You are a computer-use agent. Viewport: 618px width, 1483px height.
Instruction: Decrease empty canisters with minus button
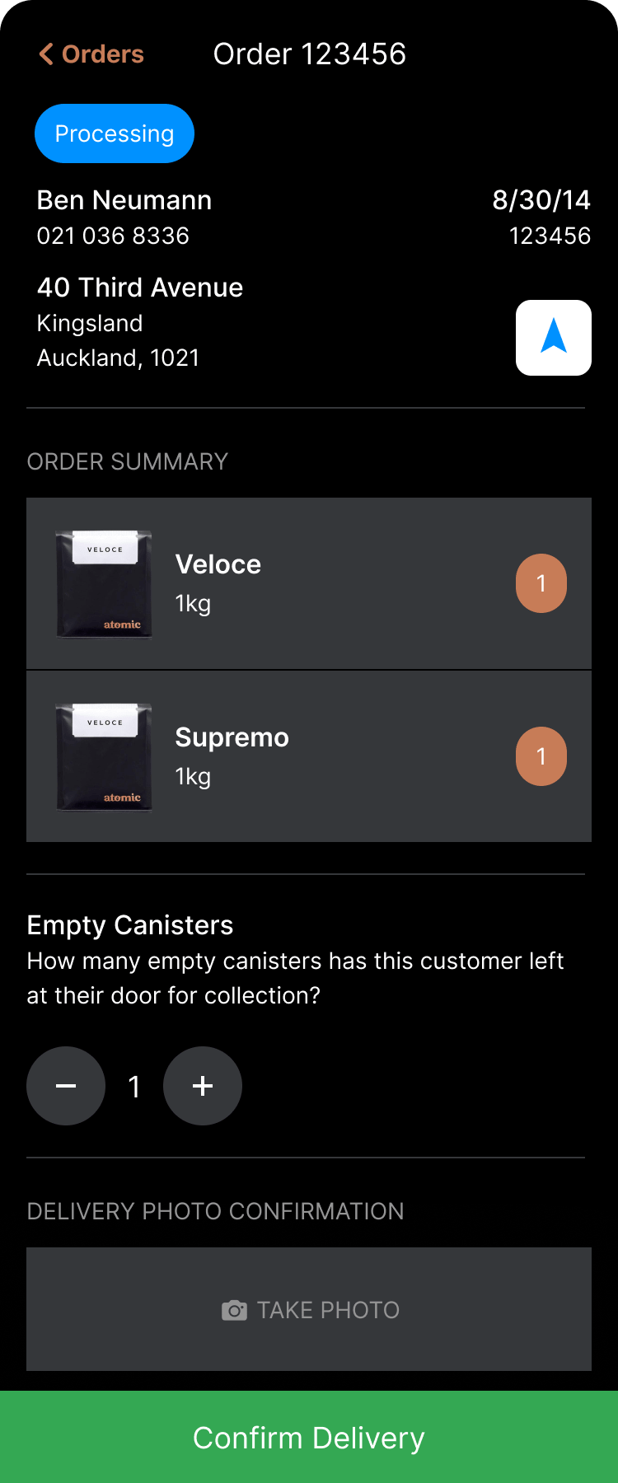coord(66,1086)
